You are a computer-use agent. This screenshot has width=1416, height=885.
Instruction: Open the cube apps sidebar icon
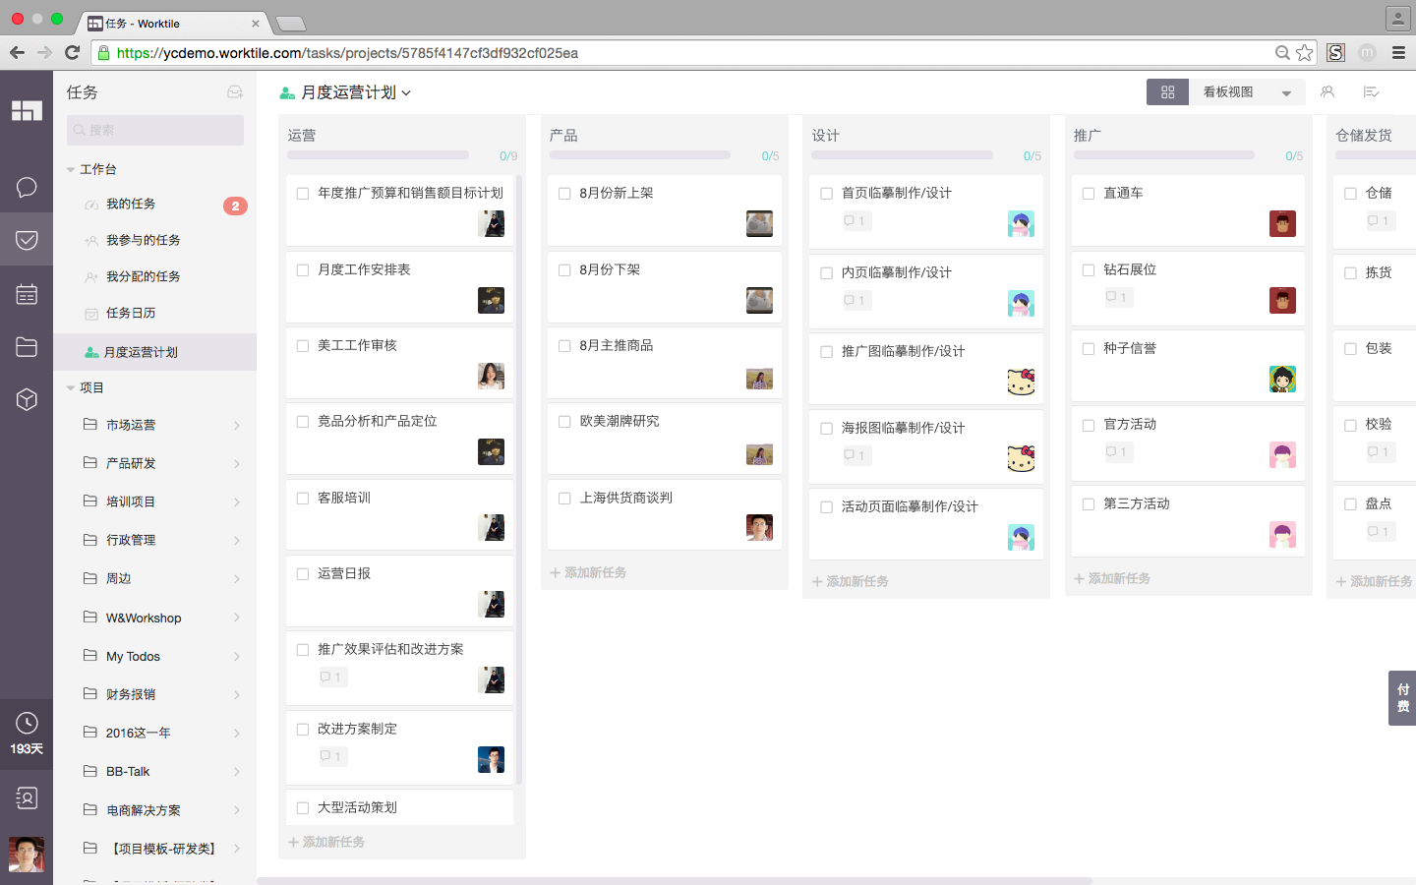[27, 399]
